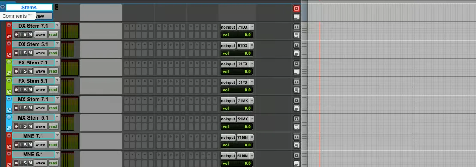Click the vol 0.0 field on DX Stem 7.1
This screenshot has height=167, width=476.
point(236,35)
